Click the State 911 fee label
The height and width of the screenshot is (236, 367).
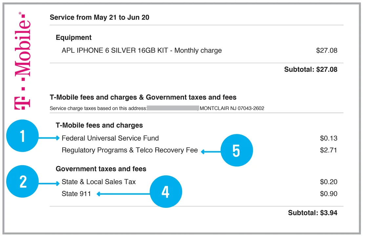76,194
